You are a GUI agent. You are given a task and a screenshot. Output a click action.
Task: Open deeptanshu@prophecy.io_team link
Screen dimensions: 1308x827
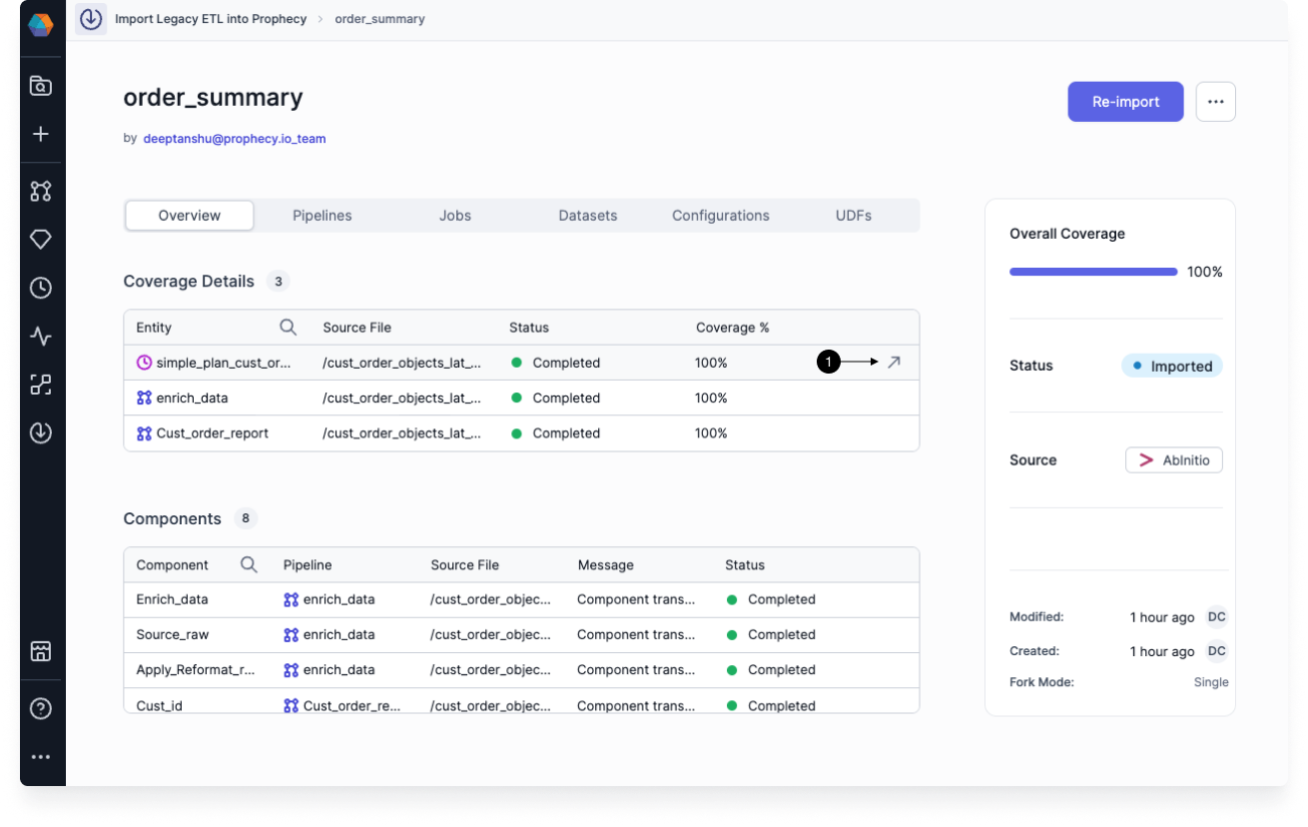pos(235,139)
